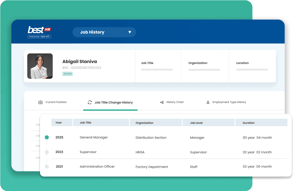Sort by the Year column header

[x=59, y=123]
